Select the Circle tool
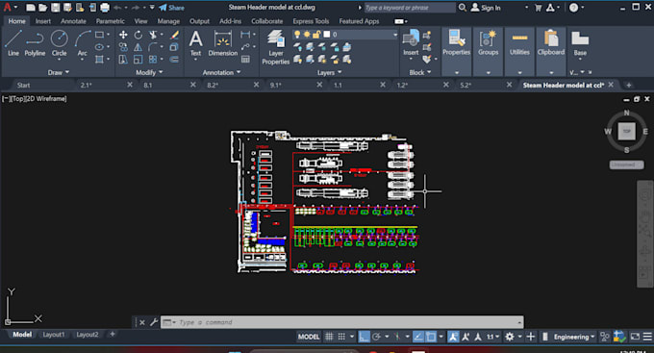Viewport: 654px width, 353px height. [60, 43]
